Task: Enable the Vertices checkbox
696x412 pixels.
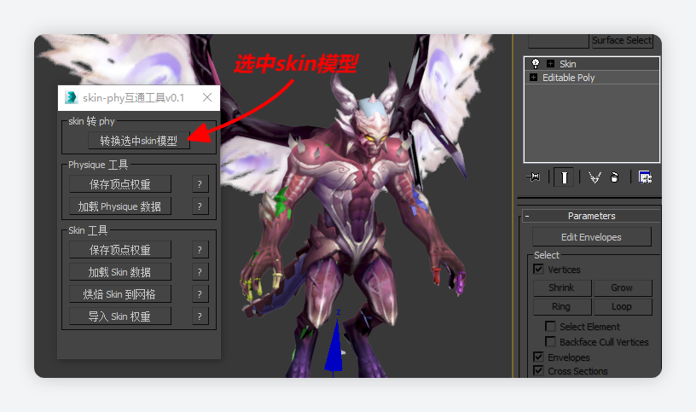Action: (x=538, y=270)
